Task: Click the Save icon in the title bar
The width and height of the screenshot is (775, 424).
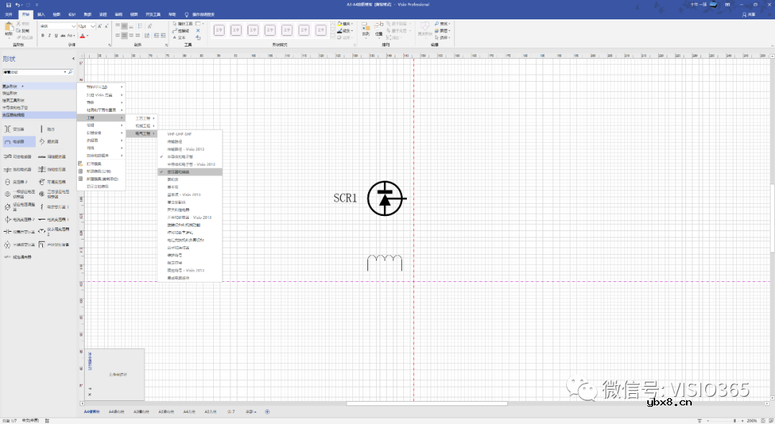Action: [x=7, y=5]
